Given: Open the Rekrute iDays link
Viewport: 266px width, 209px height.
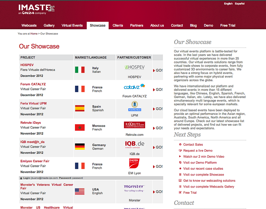Looking at the screenshot, I should pyautogui.click(x=30, y=123).
